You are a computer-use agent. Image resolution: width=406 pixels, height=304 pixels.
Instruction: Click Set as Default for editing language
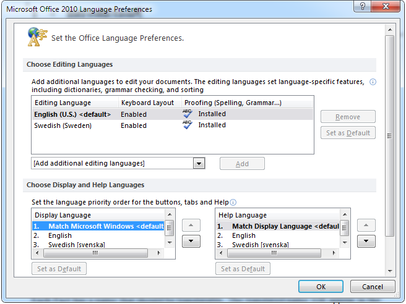click(x=348, y=133)
